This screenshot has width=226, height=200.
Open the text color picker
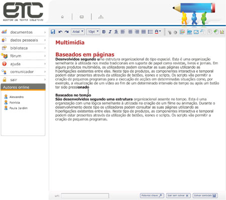[158, 32]
